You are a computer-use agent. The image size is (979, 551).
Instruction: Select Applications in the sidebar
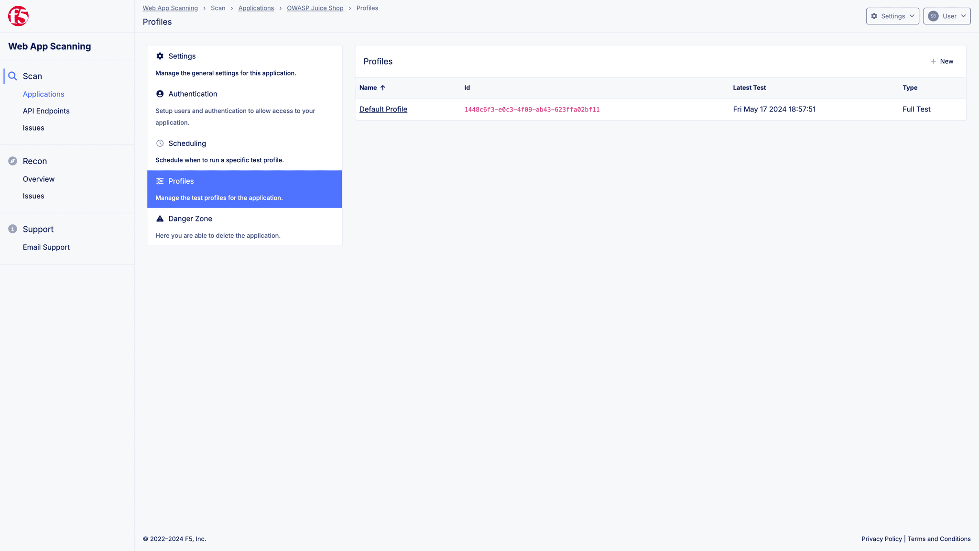[44, 94]
